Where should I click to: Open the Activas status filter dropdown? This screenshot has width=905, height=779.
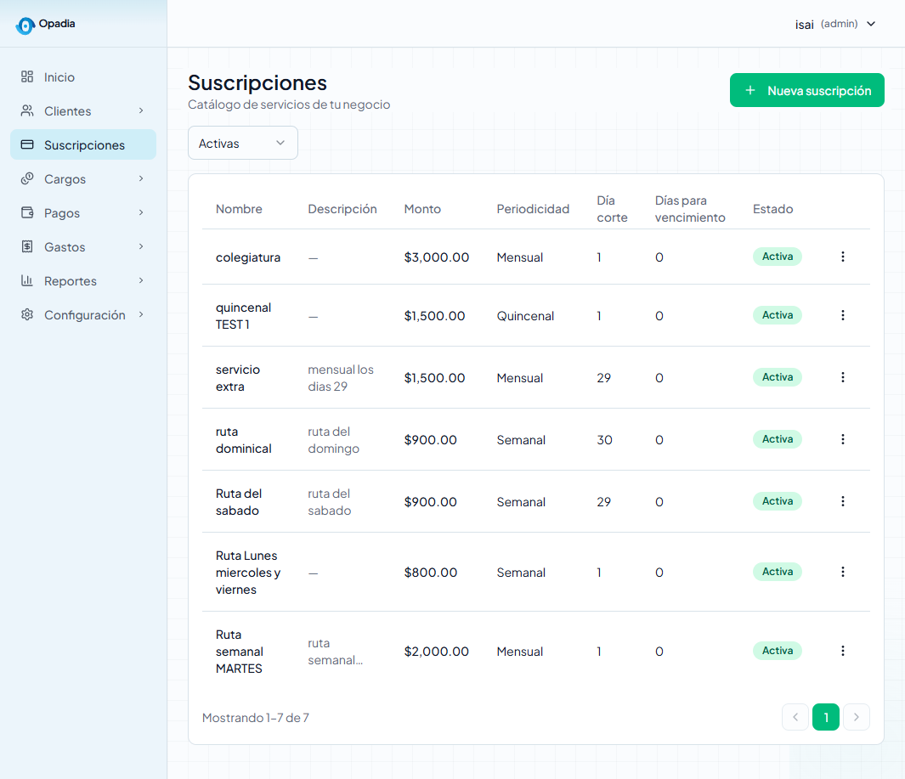pyautogui.click(x=243, y=143)
